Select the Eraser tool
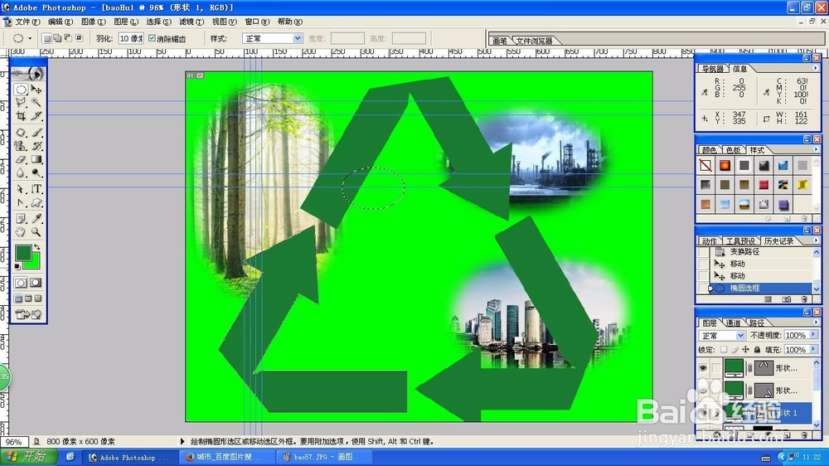This screenshot has width=829, height=466. click(x=21, y=158)
